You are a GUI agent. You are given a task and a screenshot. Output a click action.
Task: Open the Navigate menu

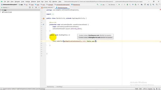point(17,1)
